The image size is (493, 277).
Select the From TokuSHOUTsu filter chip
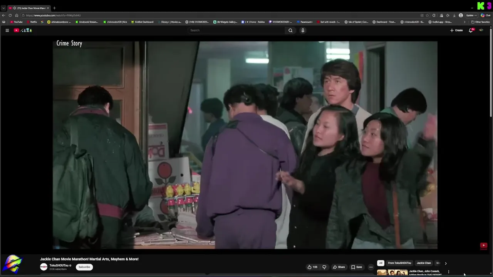[399, 263]
